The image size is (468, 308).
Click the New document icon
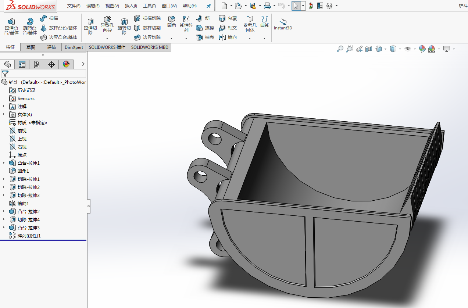(224, 6)
